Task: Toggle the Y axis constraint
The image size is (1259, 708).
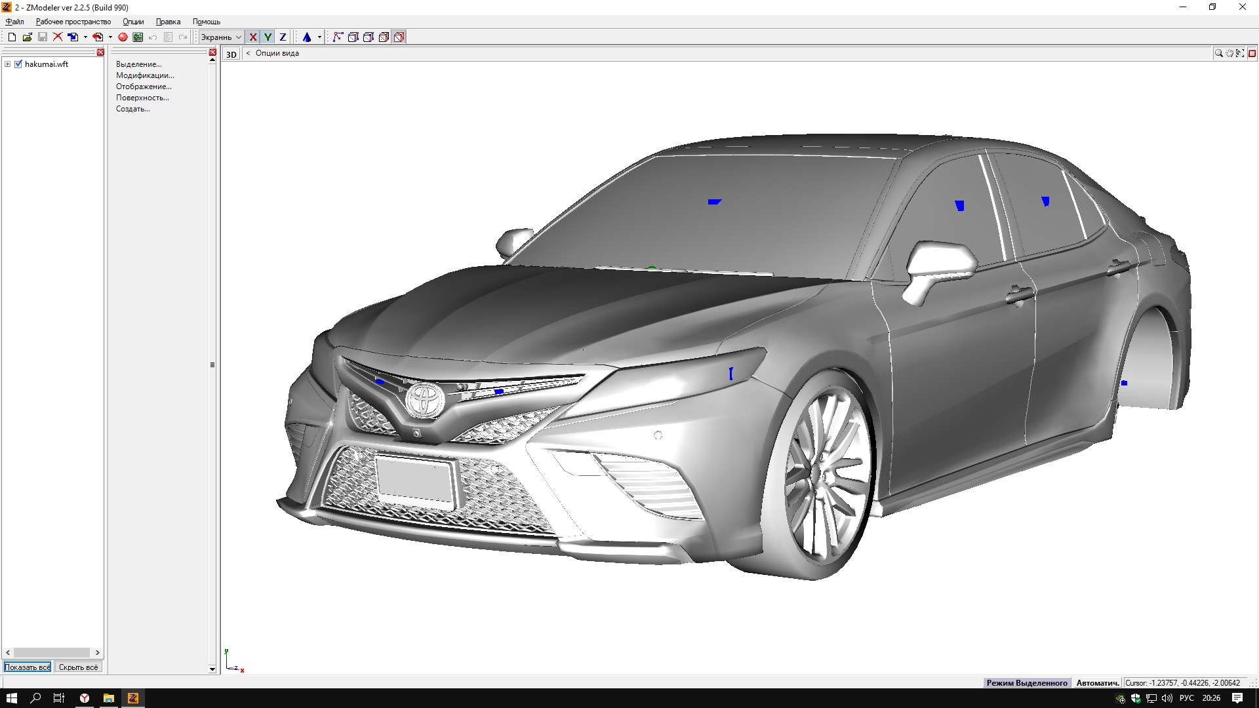Action: click(268, 37)
